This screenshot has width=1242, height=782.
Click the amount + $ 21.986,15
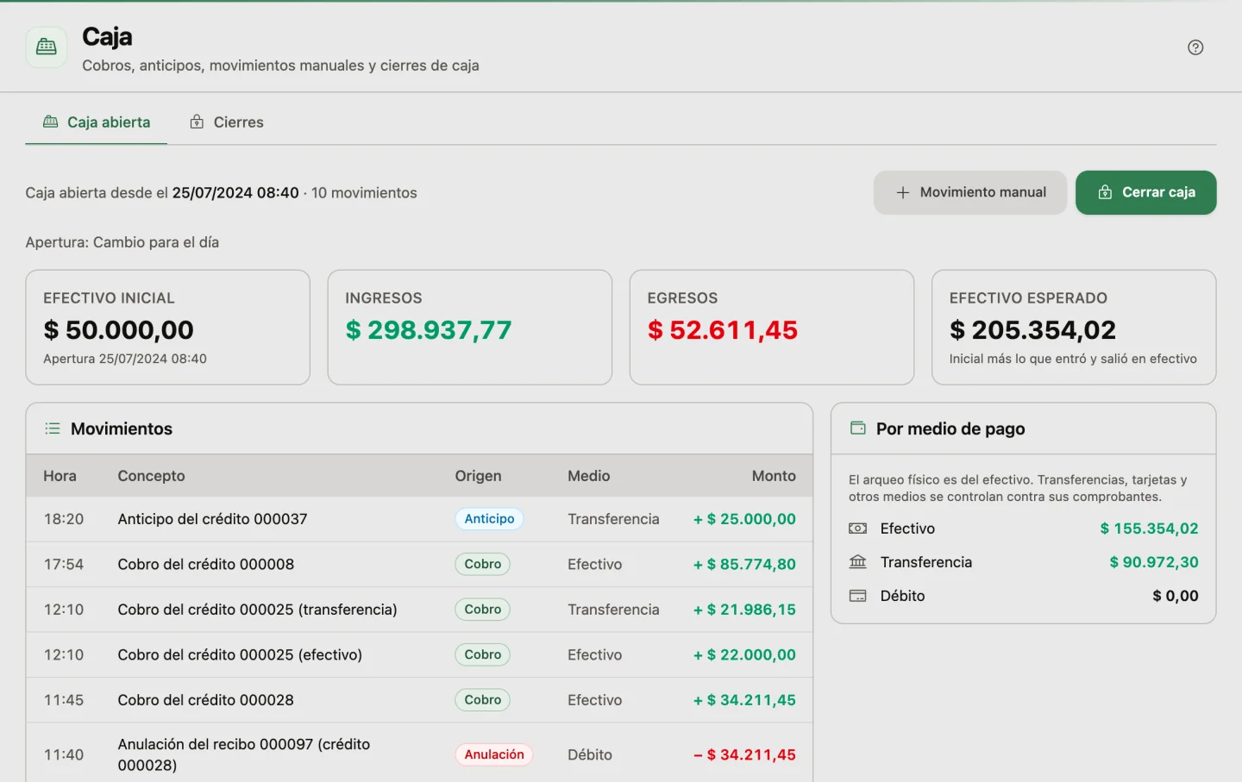point(744,610)
